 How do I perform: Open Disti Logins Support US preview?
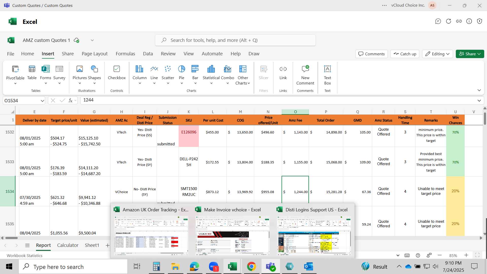coord(314,231)
